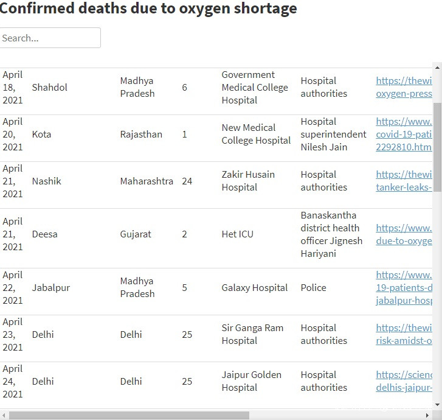Open the source link for Deesa row
442x420 pixels.
pos(404,234)
